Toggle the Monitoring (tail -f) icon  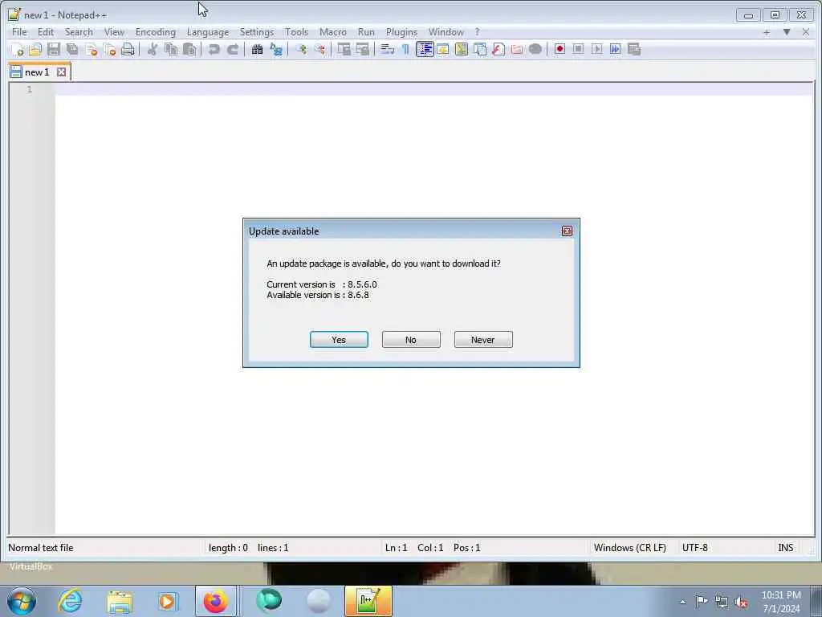[535, 49]
